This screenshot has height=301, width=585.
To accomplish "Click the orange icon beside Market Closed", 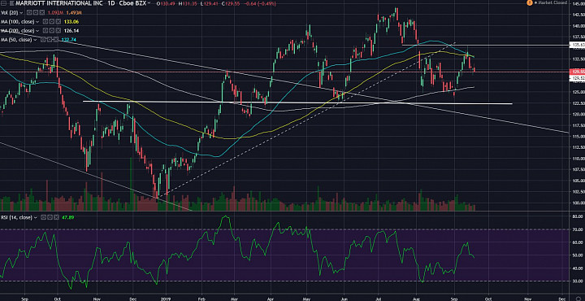I will pos(530,2).
